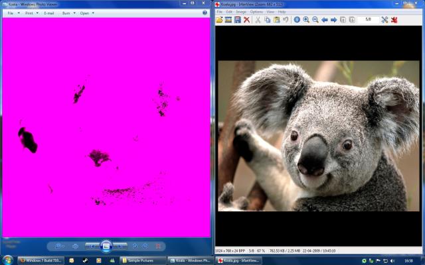The height and width of the screenshot is (265, 425).
Task: Open the Image menu in IrfanView
Action: click(241, 12)
